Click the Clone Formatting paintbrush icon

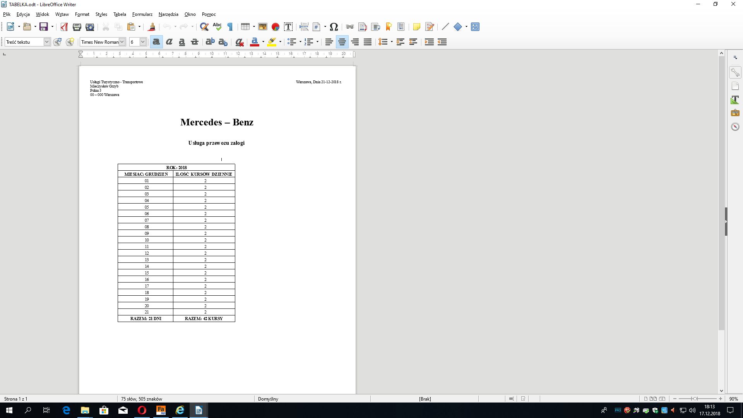point(152,27)
